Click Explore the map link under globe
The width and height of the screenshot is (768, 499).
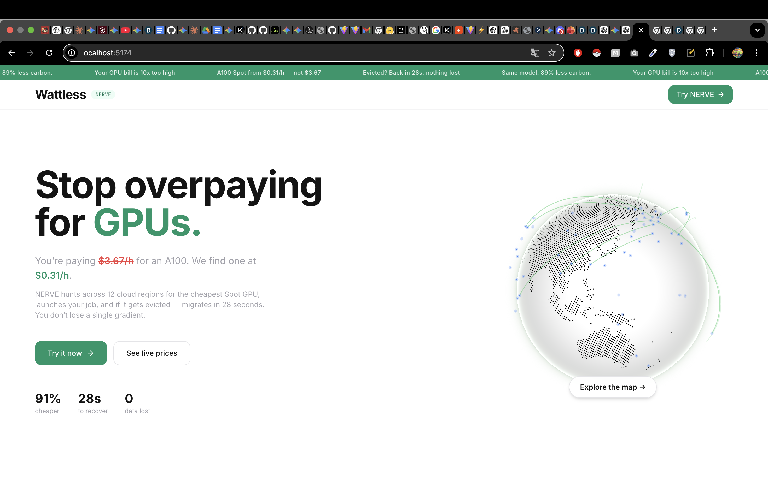[612, 387]
